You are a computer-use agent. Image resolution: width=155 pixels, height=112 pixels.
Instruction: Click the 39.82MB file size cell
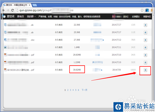(x=77, y=70)
